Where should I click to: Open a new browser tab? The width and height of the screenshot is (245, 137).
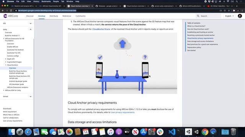[x=237, y=6]
